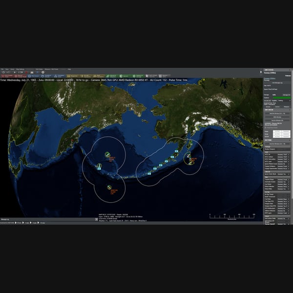Select the aircraft unit icon near Kodiak
293x293 pixels.
188,155
